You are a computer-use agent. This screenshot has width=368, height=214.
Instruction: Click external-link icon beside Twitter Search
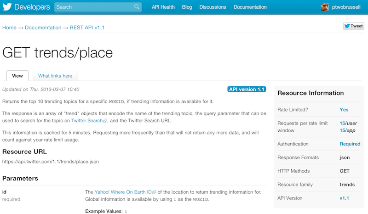[105, 121]
